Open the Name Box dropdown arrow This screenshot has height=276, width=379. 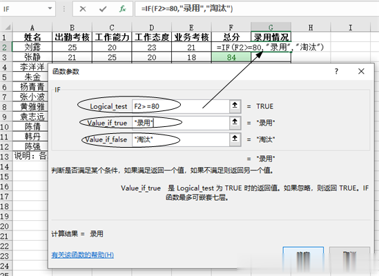50,8
